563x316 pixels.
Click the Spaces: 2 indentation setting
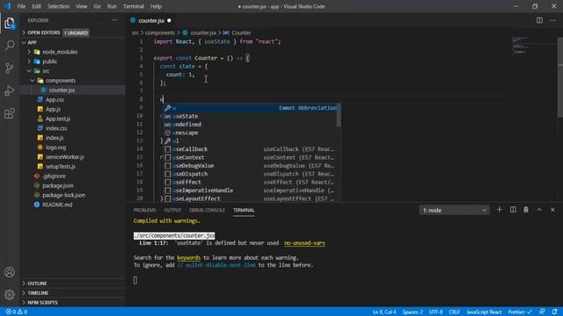tap(413, 312)
